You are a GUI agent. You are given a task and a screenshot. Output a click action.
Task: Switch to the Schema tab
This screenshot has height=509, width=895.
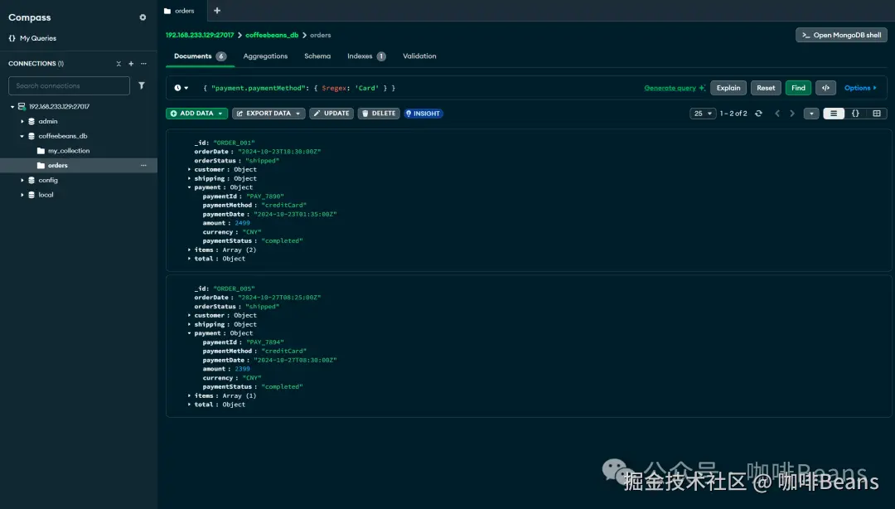click(317, 56)
